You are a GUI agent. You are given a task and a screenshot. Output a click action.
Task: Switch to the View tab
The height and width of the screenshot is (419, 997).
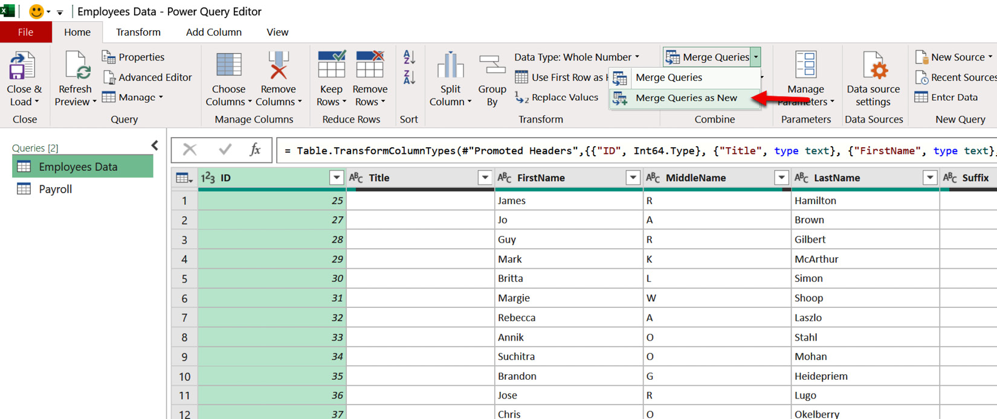point(277,32)
